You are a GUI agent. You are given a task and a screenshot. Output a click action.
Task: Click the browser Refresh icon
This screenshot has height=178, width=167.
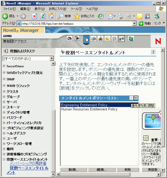pos(43,16)
